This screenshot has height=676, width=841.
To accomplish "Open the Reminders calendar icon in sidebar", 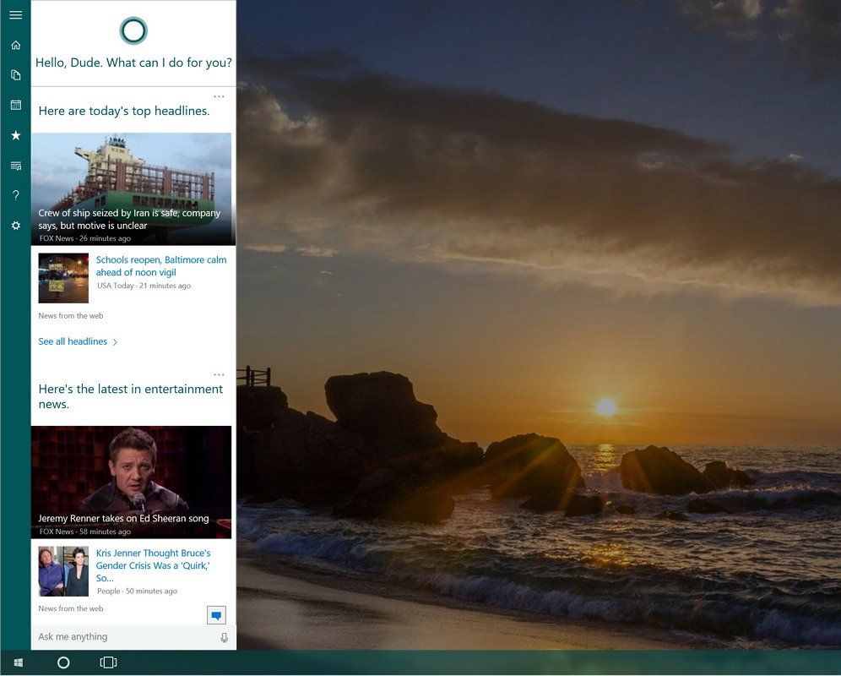I will click(16, 105).
